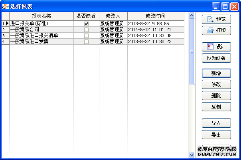Delete report using 删除 button
241x160 pixels.
coord(216,95)
